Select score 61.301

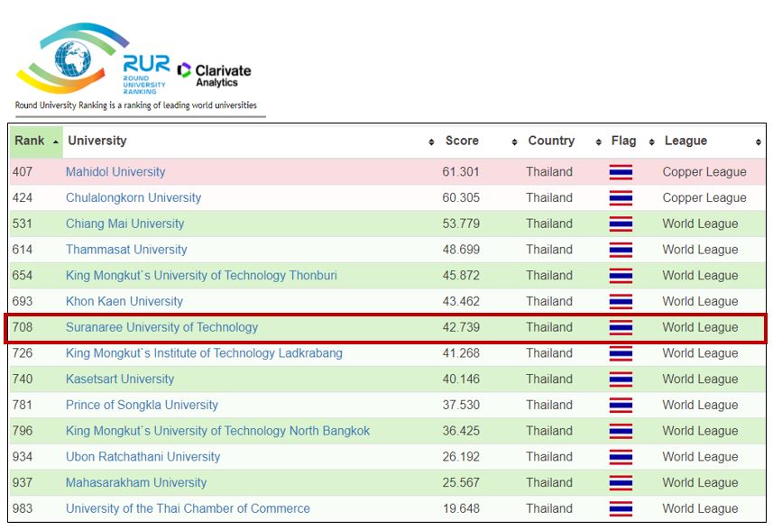pos(461,172)
